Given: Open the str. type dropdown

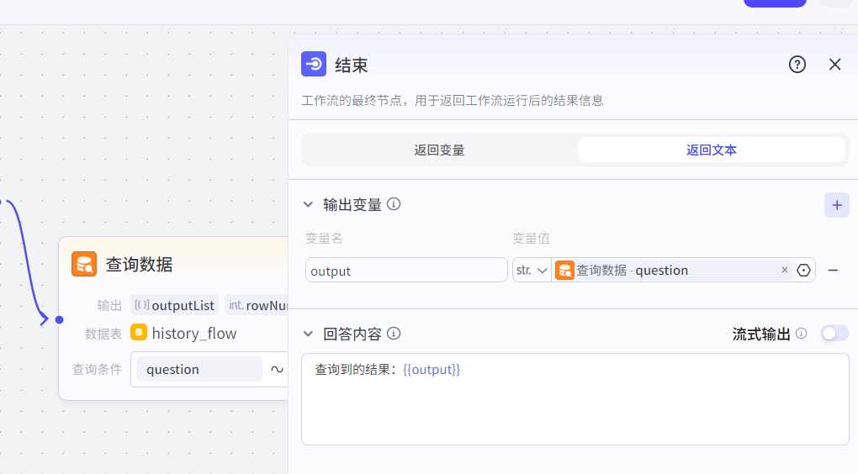Looking at the screenshot, I should [532, 270].
